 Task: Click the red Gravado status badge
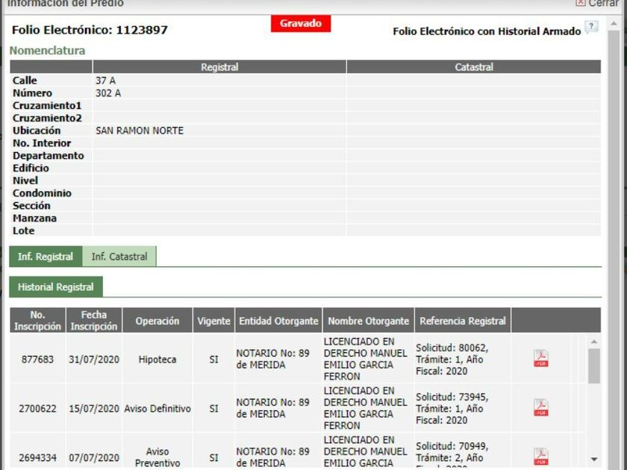[301, 23]
